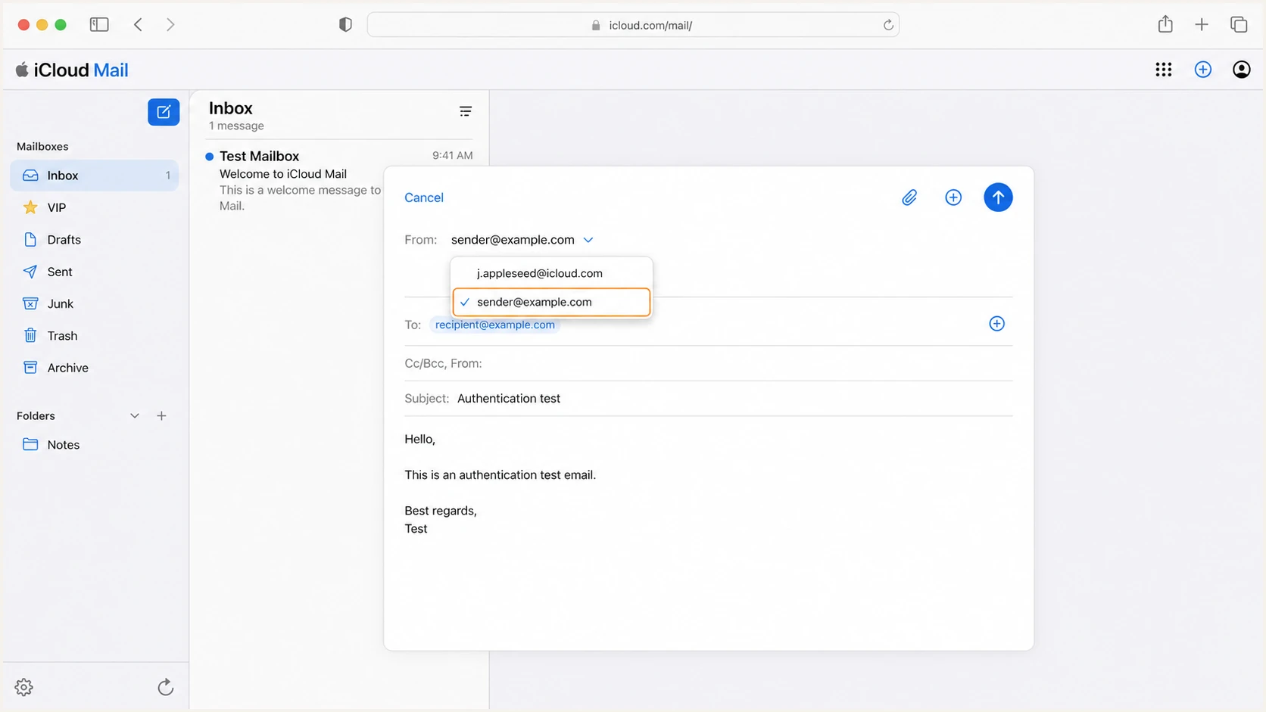Refresh mailboxes with circular arrow icon
Viewport: 1266px width, 712px height.
165,687
